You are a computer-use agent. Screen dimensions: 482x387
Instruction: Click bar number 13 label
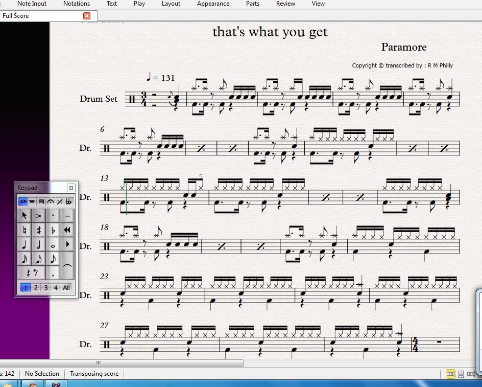point(104,178)
